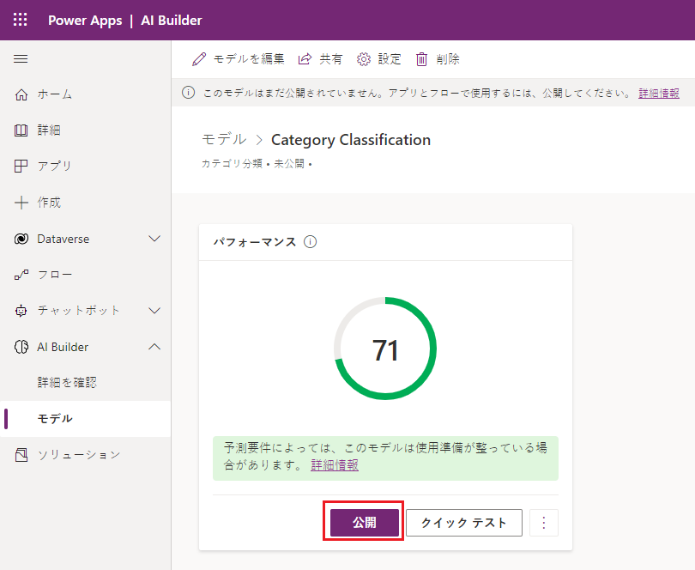Open 詳細情報 link in the green message

click(335, 465)
